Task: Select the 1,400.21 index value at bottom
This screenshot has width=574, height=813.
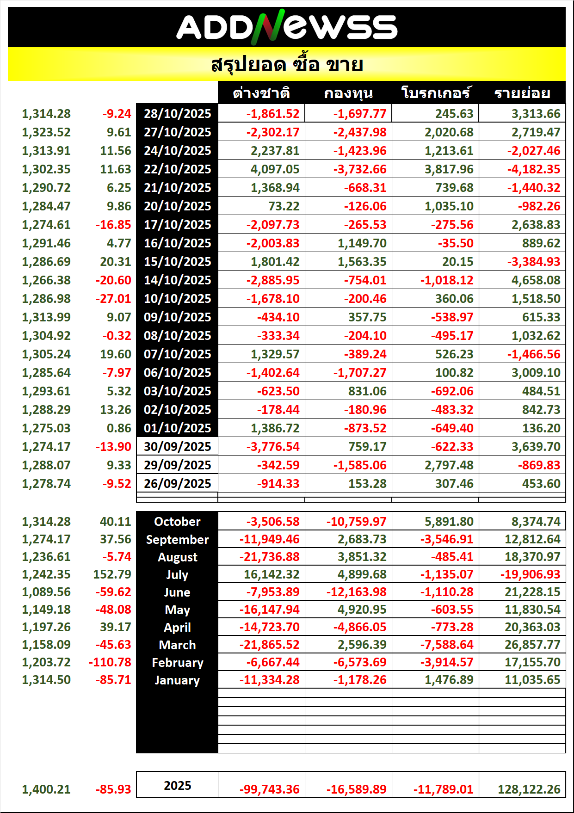Action: pos(46,789)
